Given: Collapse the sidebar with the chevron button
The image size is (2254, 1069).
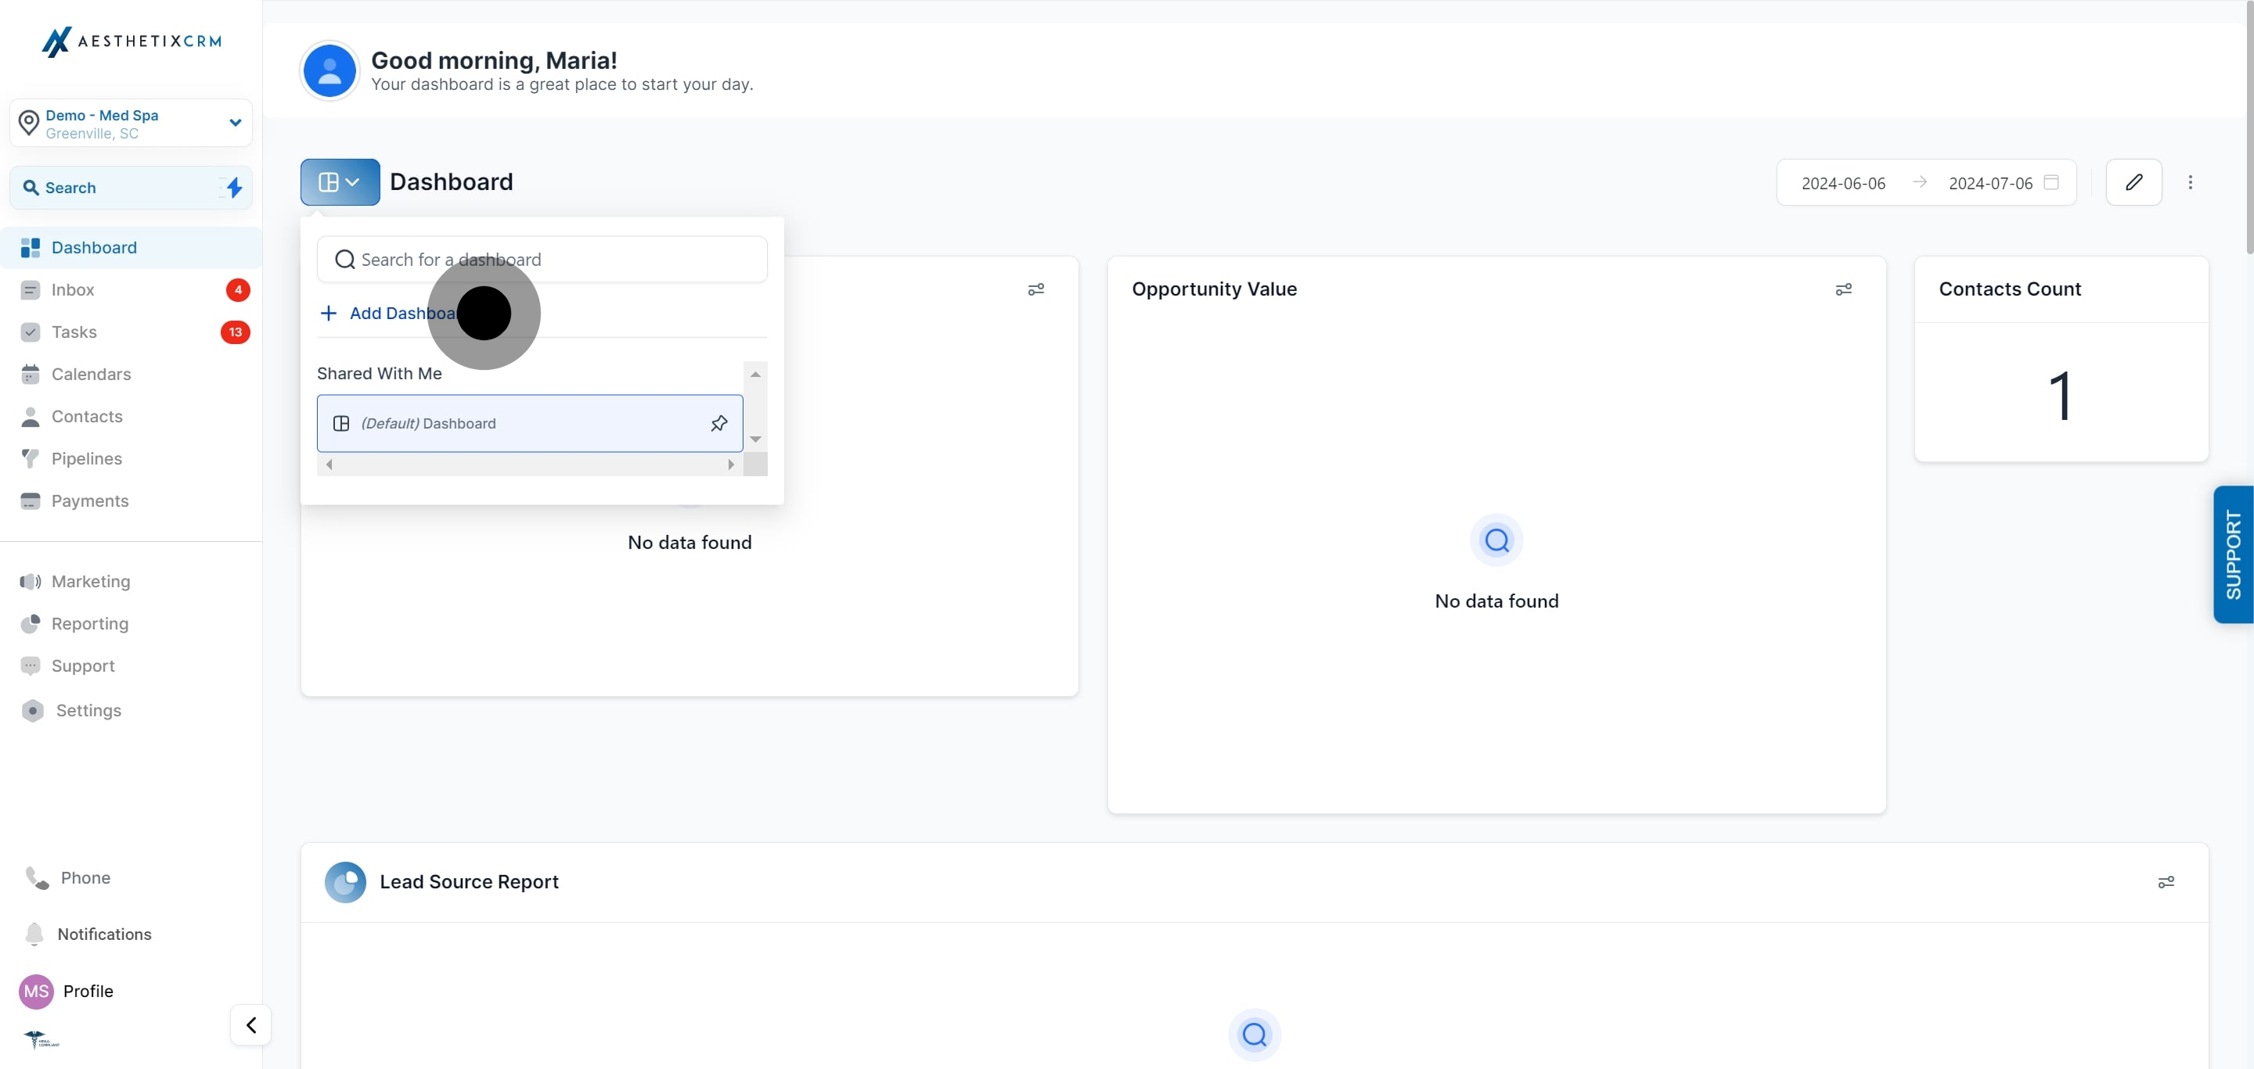Looking at the screenshot, I should pos(250,1024).
